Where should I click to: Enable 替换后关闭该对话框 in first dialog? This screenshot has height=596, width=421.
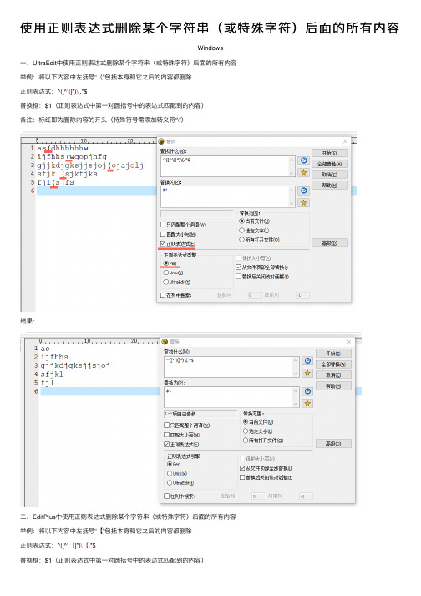coord(239,277)
